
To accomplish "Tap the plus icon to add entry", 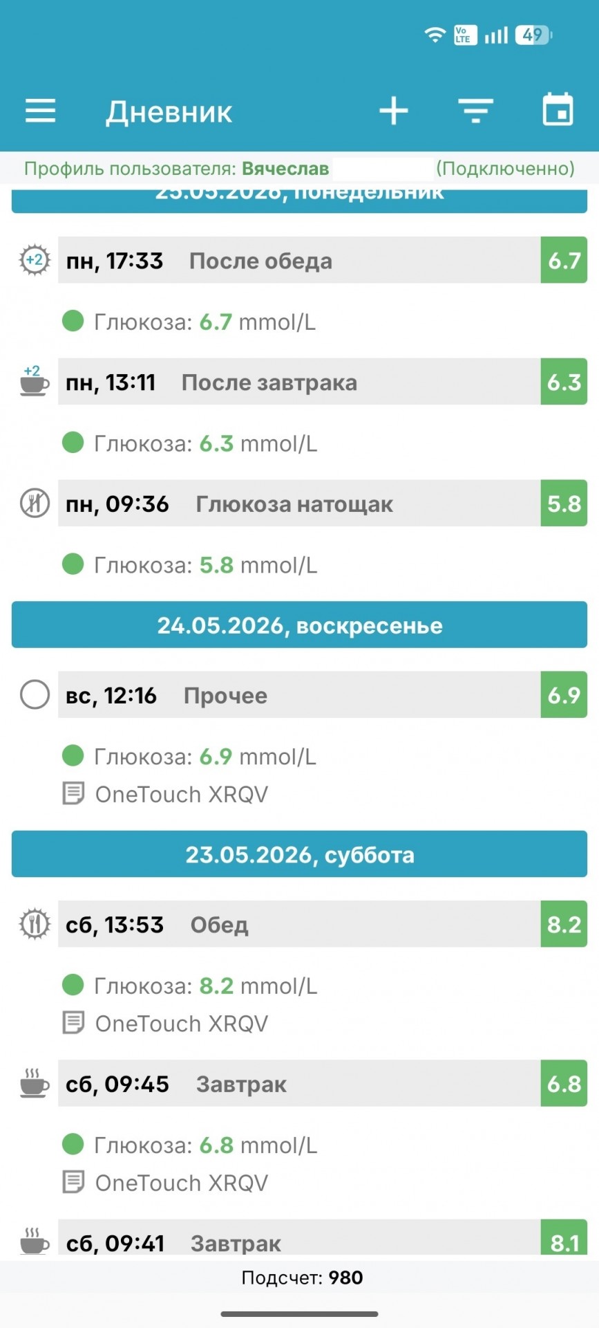I will [394, 111].
